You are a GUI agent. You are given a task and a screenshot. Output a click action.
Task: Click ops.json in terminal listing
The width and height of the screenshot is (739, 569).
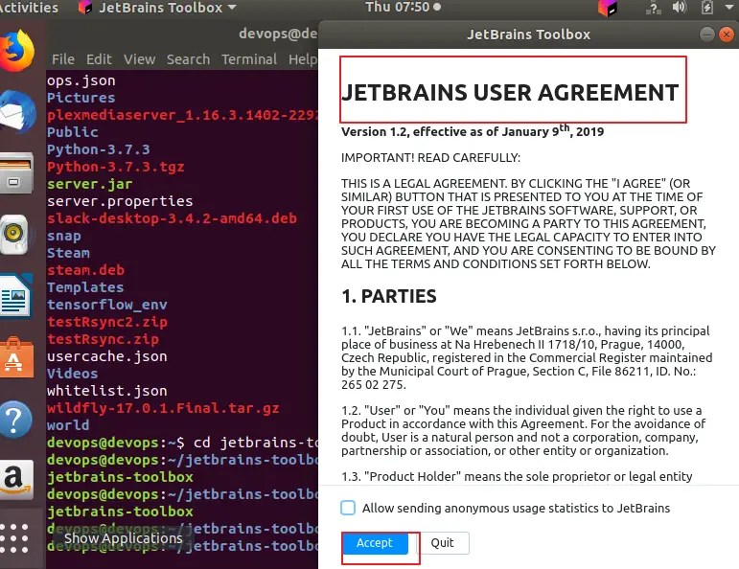[x=81, y=80]
